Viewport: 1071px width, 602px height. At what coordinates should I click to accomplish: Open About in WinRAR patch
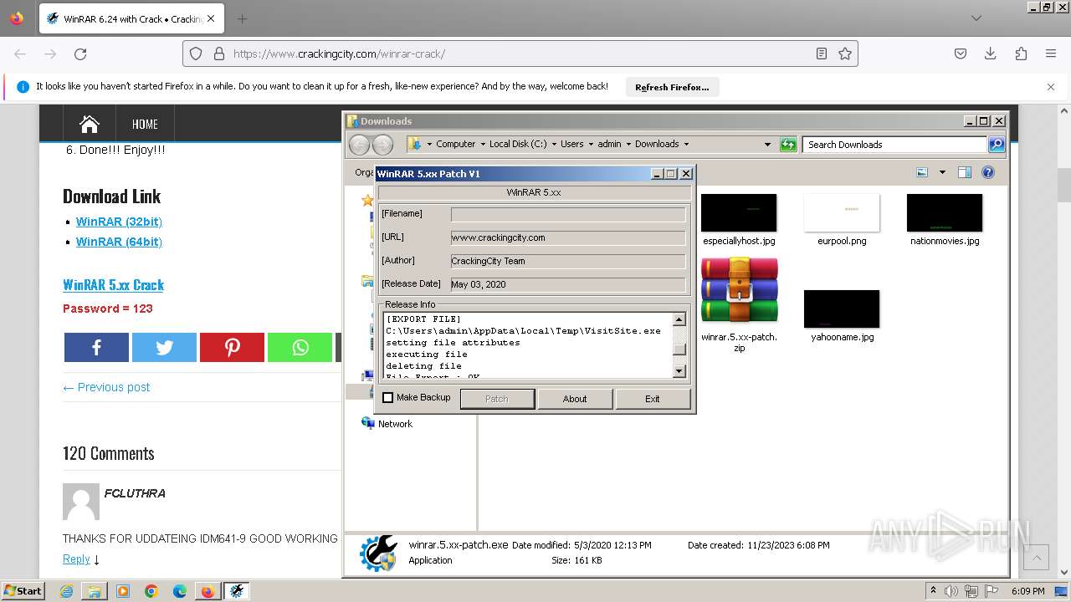pos(575,399)
